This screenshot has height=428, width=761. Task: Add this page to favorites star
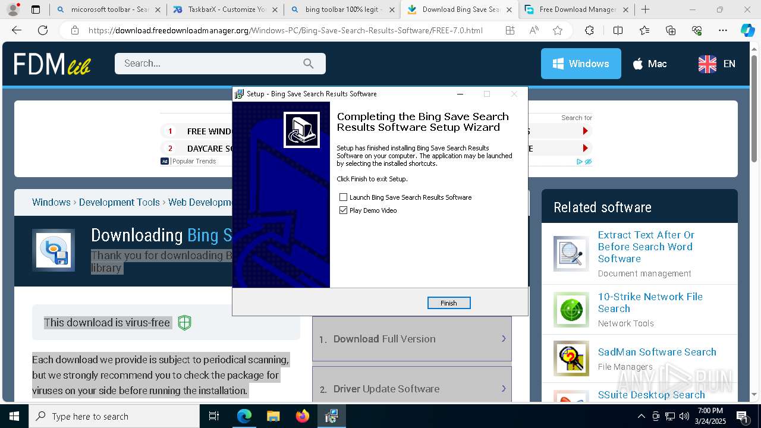tap(558, 30)
